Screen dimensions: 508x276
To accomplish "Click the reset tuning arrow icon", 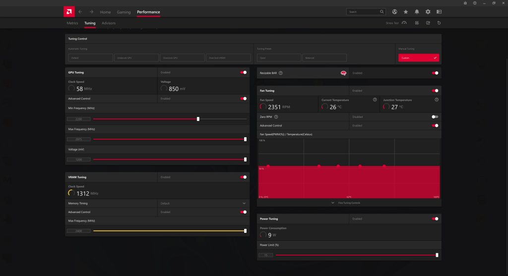I will point(439,23).
